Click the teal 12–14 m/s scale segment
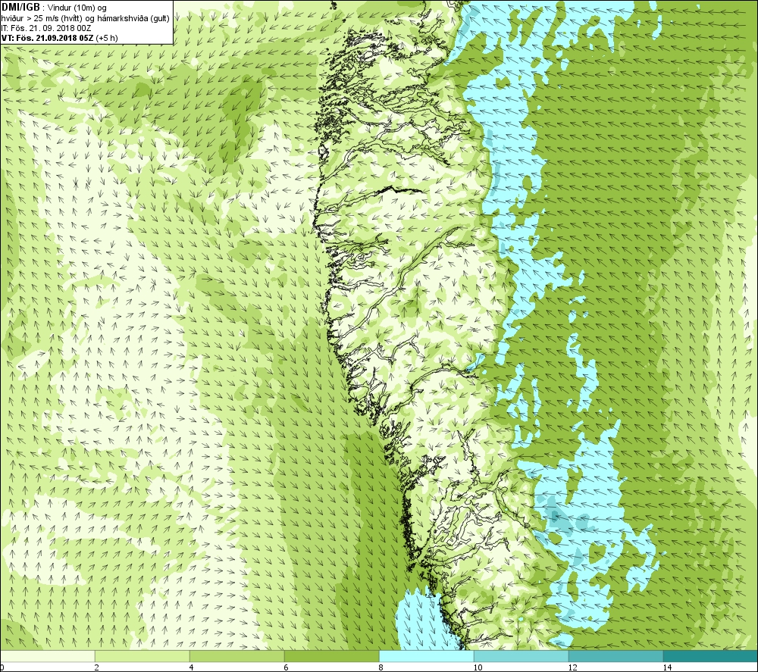The image size is (758, 672). (x=615, y=656)
